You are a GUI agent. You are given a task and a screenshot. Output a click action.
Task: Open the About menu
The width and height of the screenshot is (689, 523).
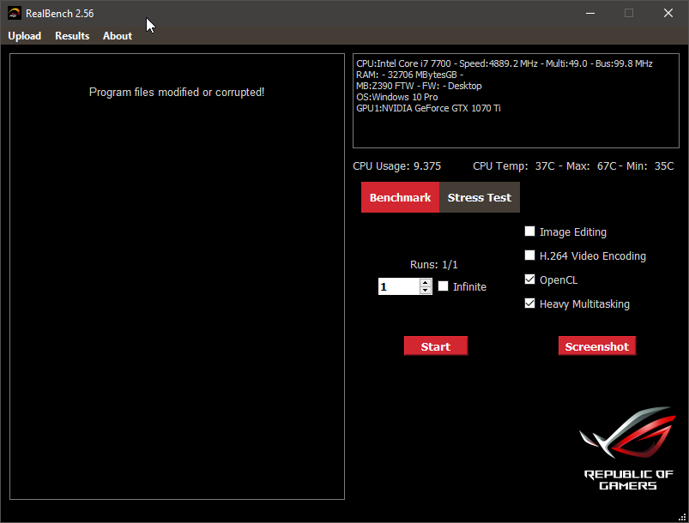click(x=118, y=36)
